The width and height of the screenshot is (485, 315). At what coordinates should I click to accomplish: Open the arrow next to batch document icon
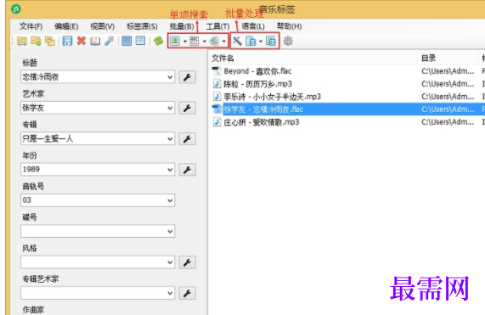tap(261, 41)
